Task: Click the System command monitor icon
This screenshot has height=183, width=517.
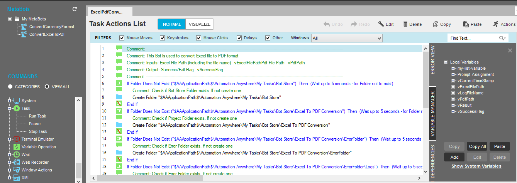Action: (17, 101)
